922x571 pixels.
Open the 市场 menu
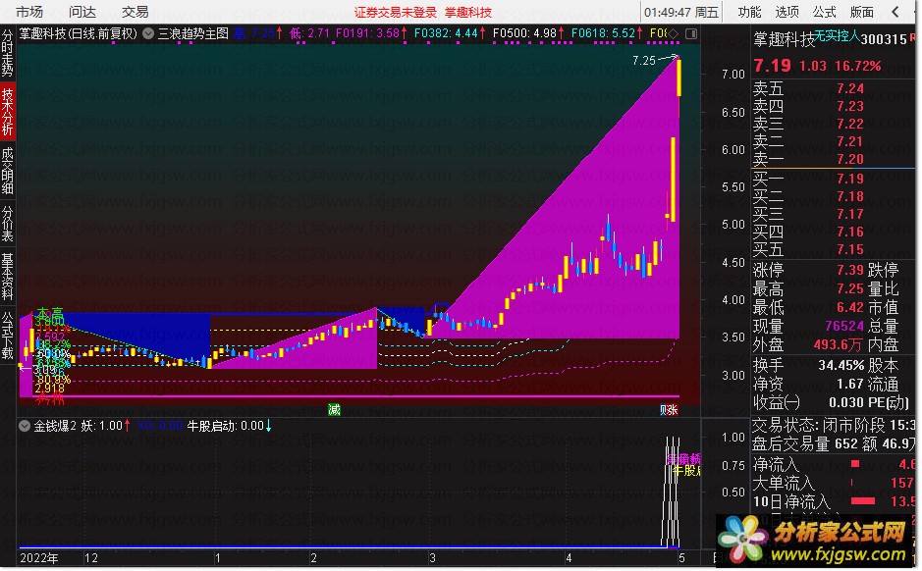point(29,12)
